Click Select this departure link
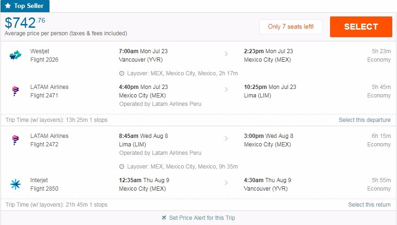 pyautogui.click(x=364, y=120)
